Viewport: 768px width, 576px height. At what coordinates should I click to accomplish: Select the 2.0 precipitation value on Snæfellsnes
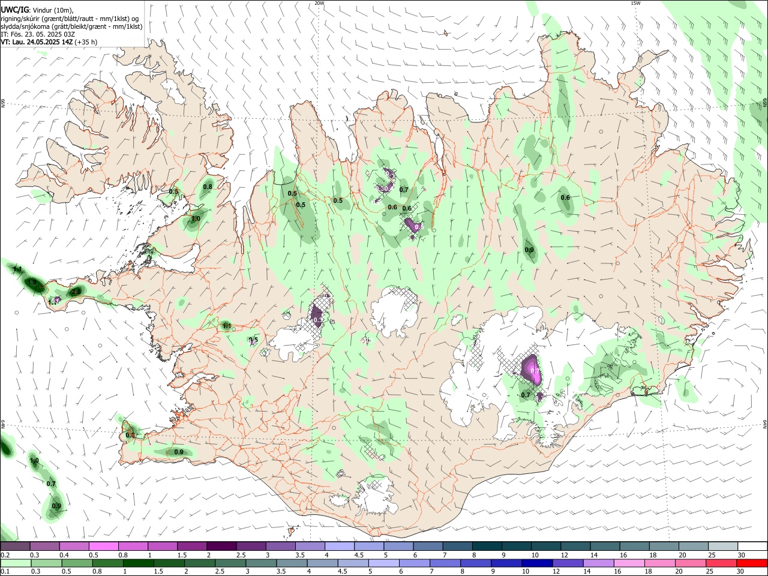coord(76,292)
